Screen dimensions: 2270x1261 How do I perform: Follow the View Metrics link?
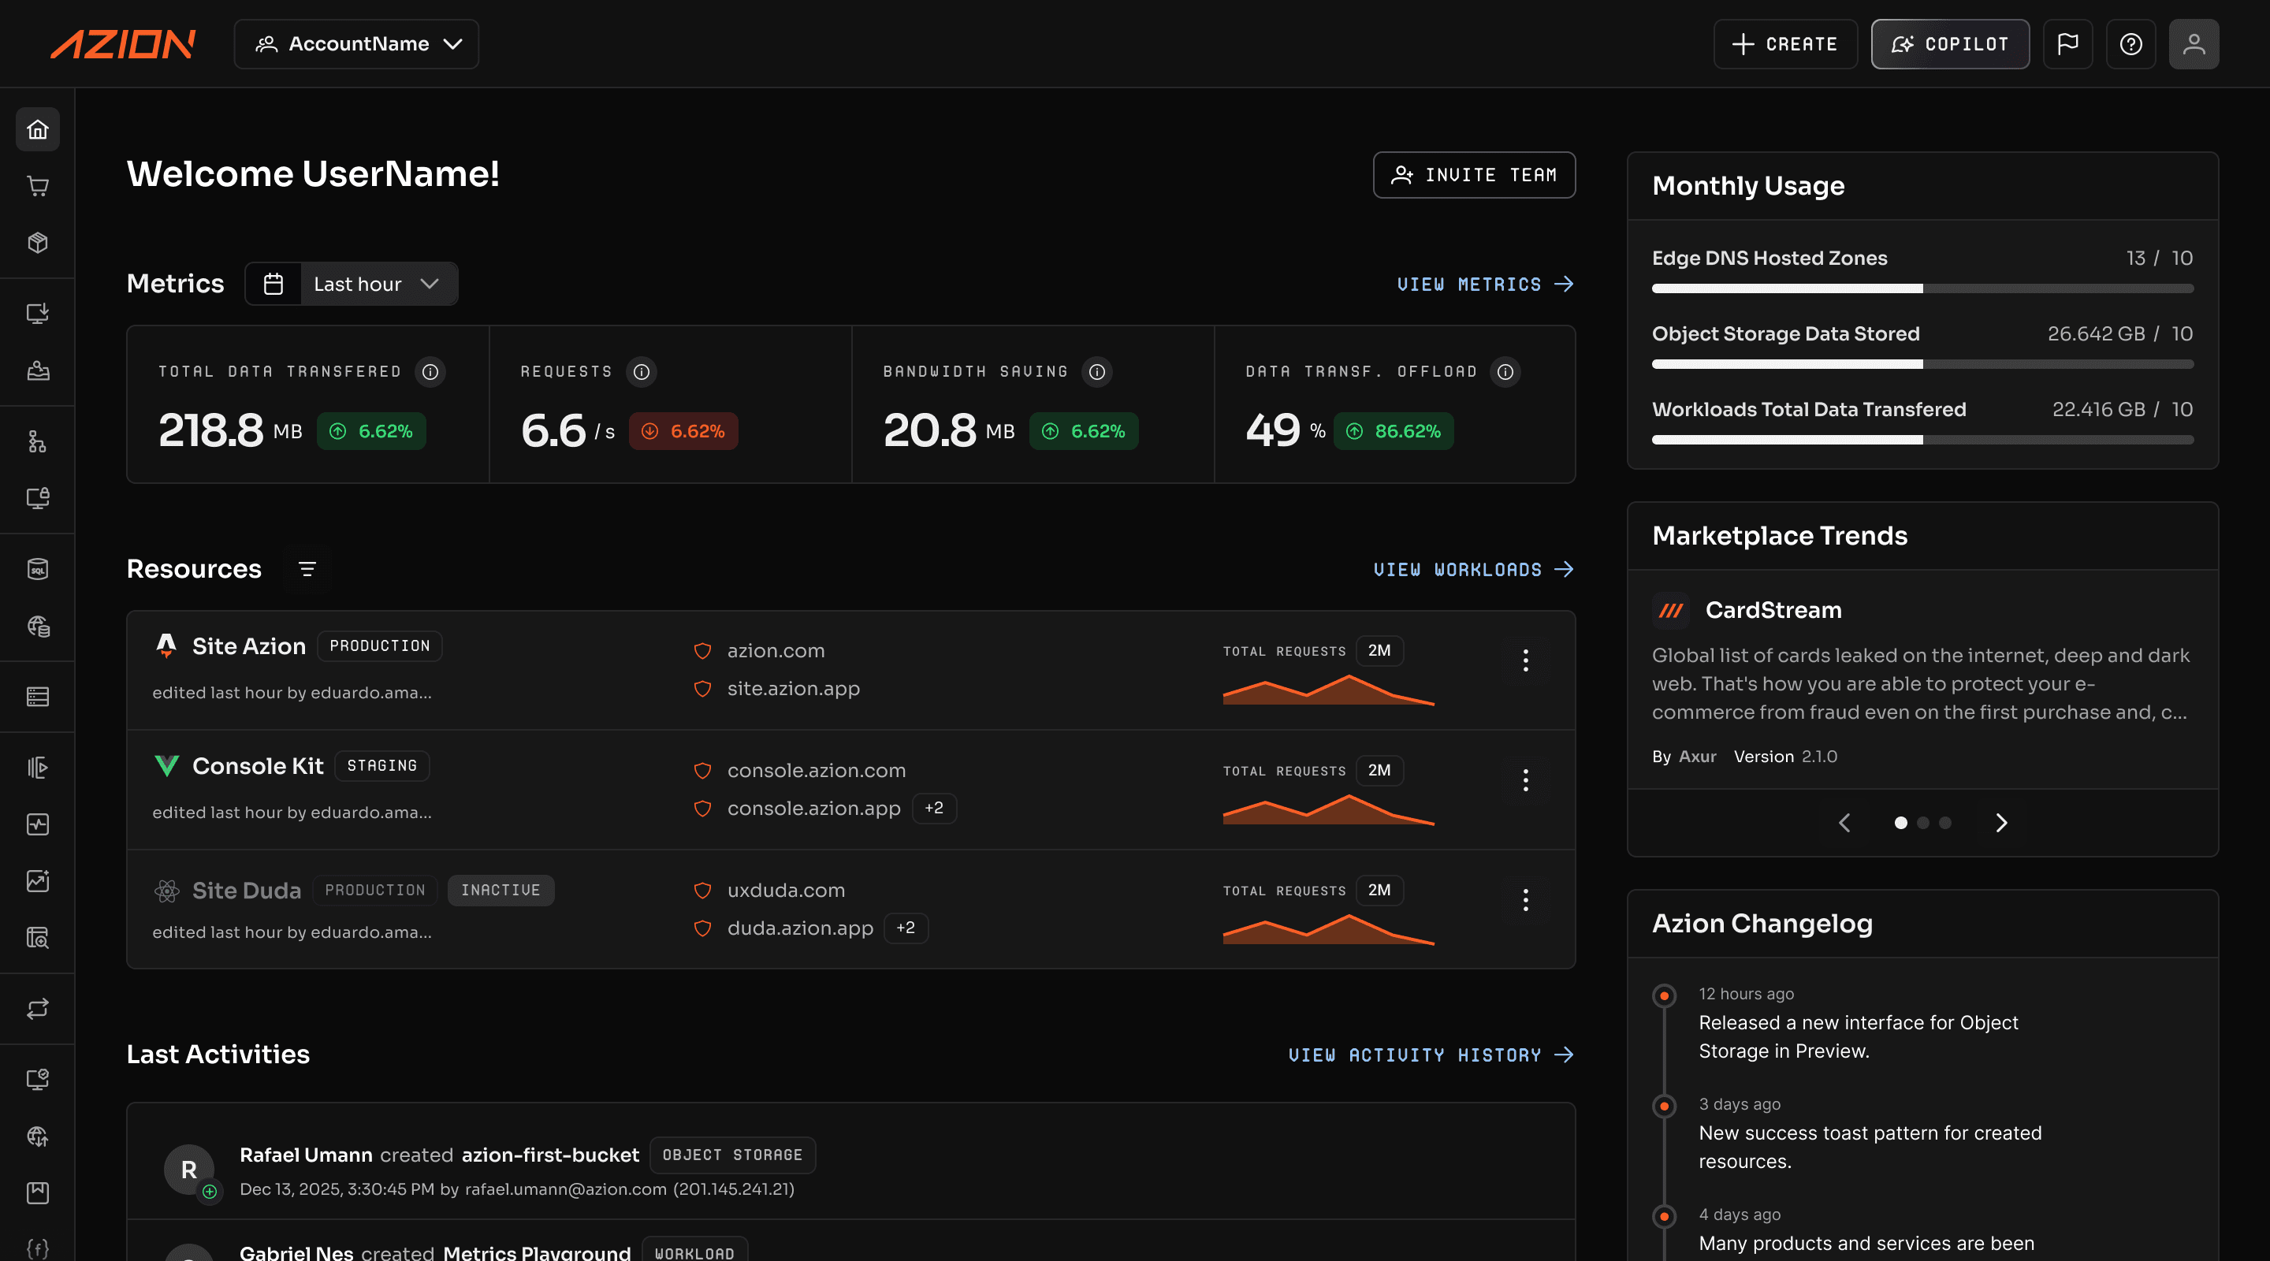click(x=1485, y=284)
